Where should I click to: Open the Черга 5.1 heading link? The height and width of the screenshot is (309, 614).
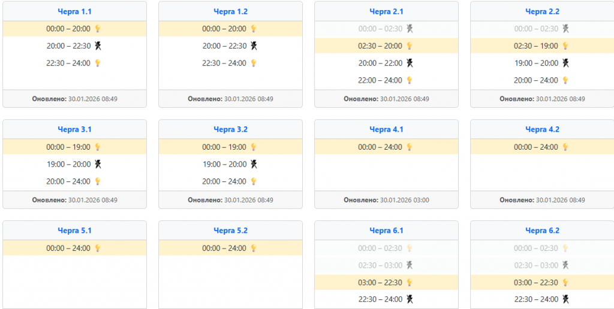coord(74,231)
